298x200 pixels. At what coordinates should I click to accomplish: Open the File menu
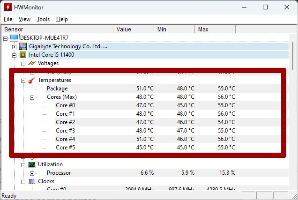[8, 19]
